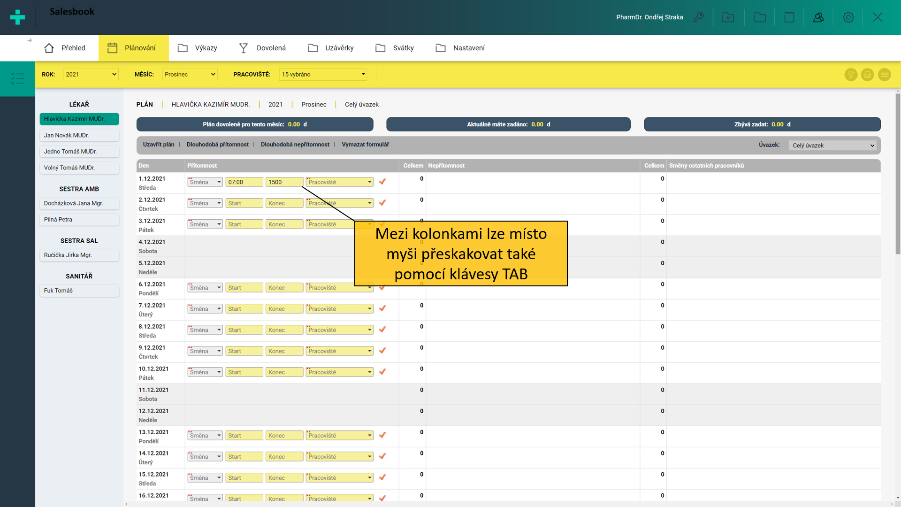Confirm the 1.12.2021 row checkmark

tap(382, 182)
